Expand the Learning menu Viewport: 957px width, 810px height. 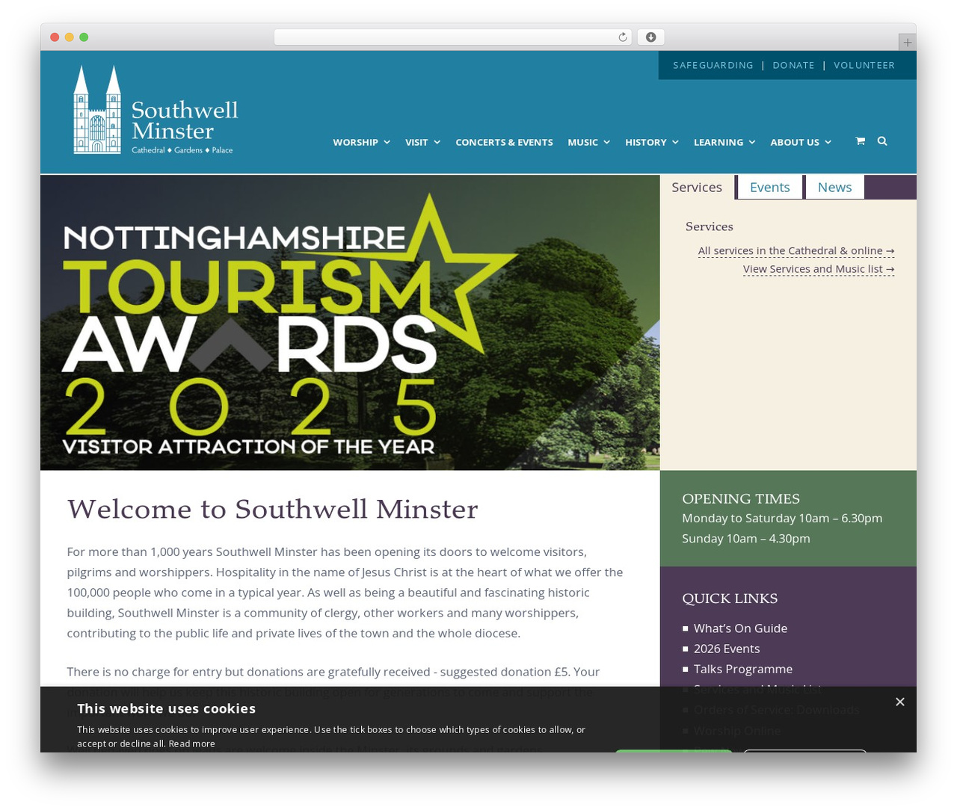(x=724, y=142)
